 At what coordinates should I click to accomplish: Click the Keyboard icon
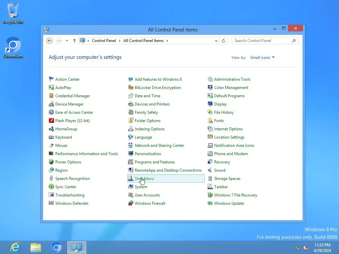(51, 137)
